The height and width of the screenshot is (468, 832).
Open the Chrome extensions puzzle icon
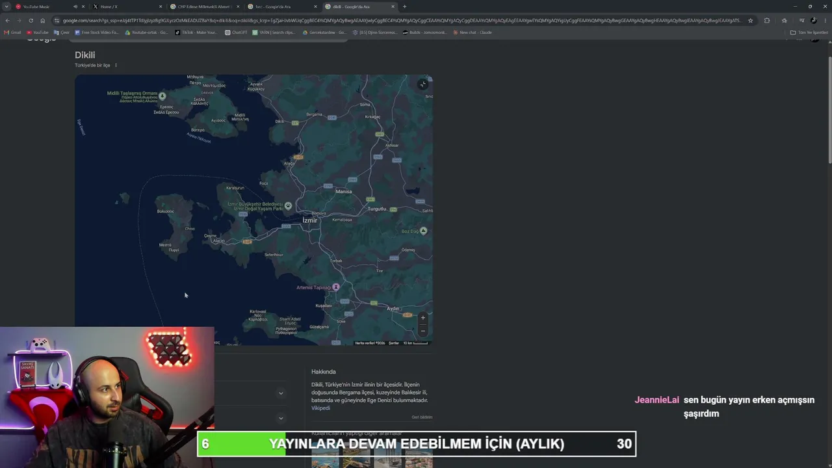coord(767,20)
